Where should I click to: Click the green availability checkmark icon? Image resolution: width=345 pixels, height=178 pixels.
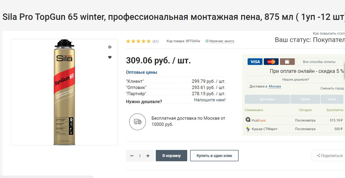pyautogui.click(x=207, y=41)
